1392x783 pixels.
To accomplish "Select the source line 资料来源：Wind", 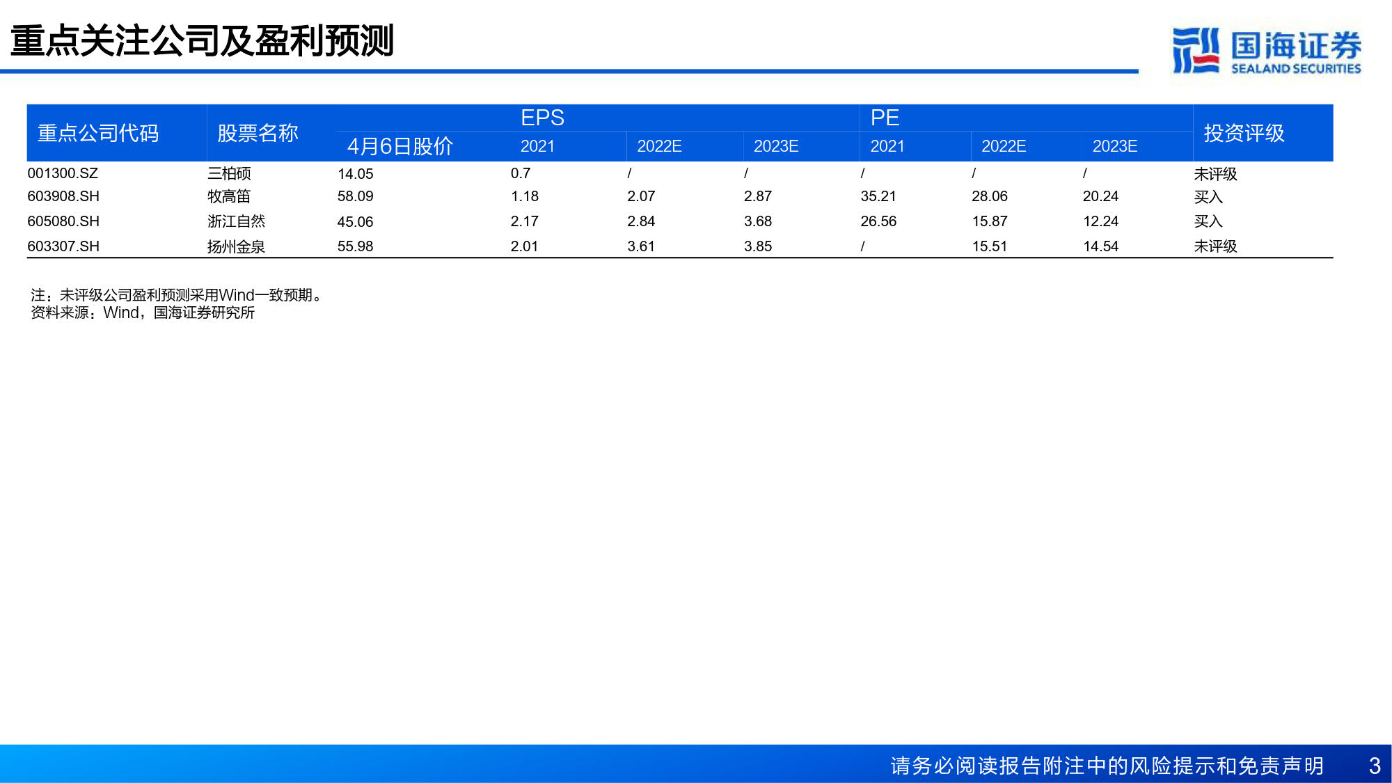I will tap(143, 313).
